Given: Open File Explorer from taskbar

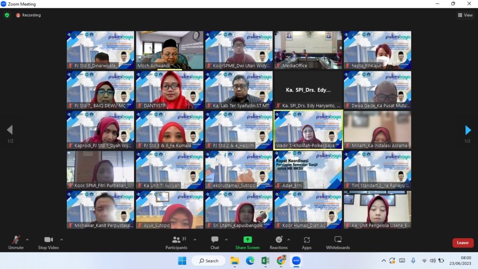Looking at the screenshot, I should point(234,261).
